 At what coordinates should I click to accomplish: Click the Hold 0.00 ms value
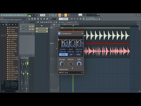[x=71, y=52]
